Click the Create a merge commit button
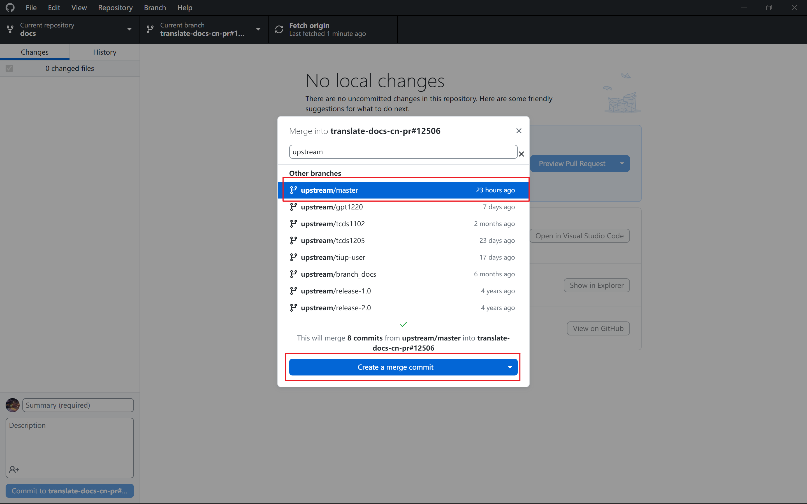 (395, 367)
